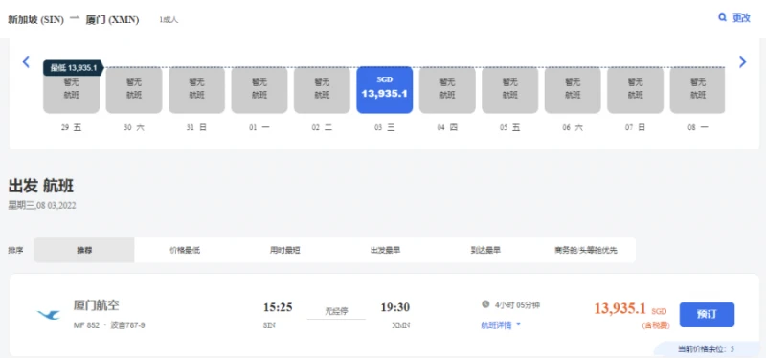The image size is (766, 358).
Task: Select the 01 一 date tile
Action: pyautogui.click(x=259, y=90)
